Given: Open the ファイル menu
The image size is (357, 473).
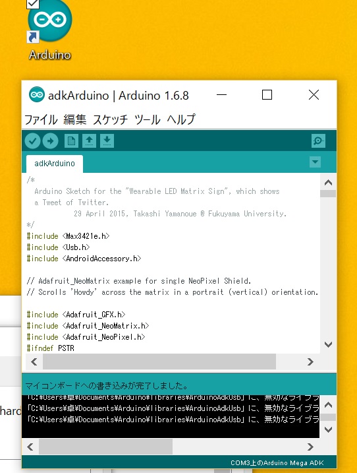Looking at the screenshot, I should click(x=41, y=119).
